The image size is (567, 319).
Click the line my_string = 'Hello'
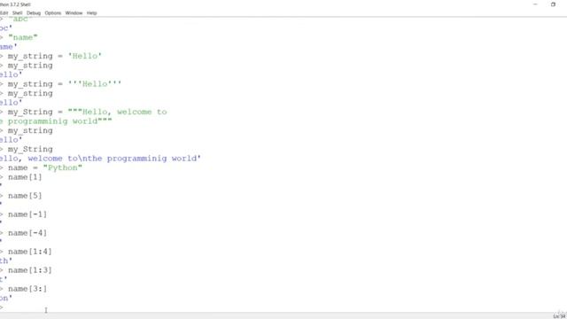(x=55, y=56)
